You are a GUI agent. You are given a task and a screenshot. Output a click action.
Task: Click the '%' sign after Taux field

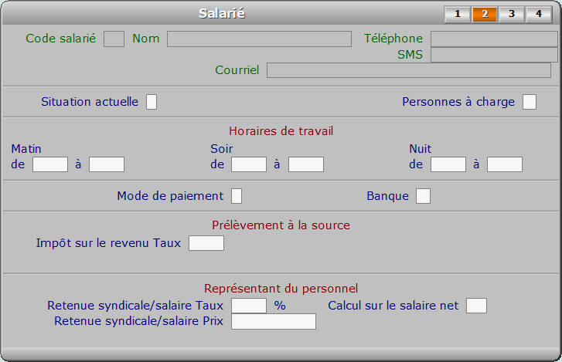[280, 306]
